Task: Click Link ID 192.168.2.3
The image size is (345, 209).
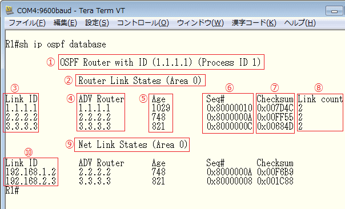Action: pos(31,181)
